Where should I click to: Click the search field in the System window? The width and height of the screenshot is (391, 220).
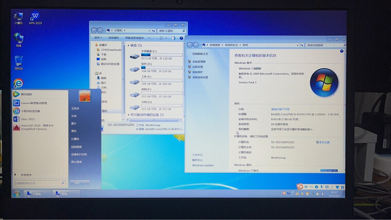(x=326, y=45)
